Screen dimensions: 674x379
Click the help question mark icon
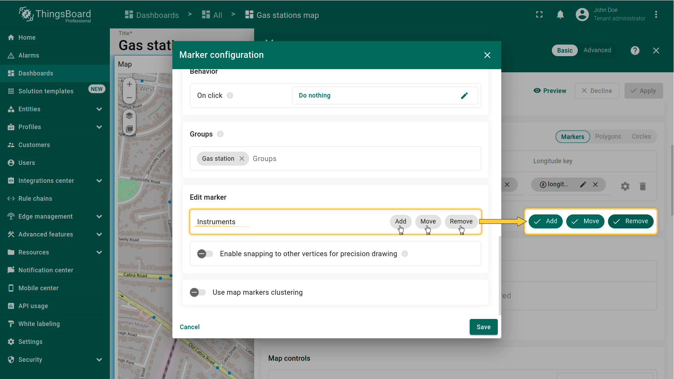coord(635,51)
